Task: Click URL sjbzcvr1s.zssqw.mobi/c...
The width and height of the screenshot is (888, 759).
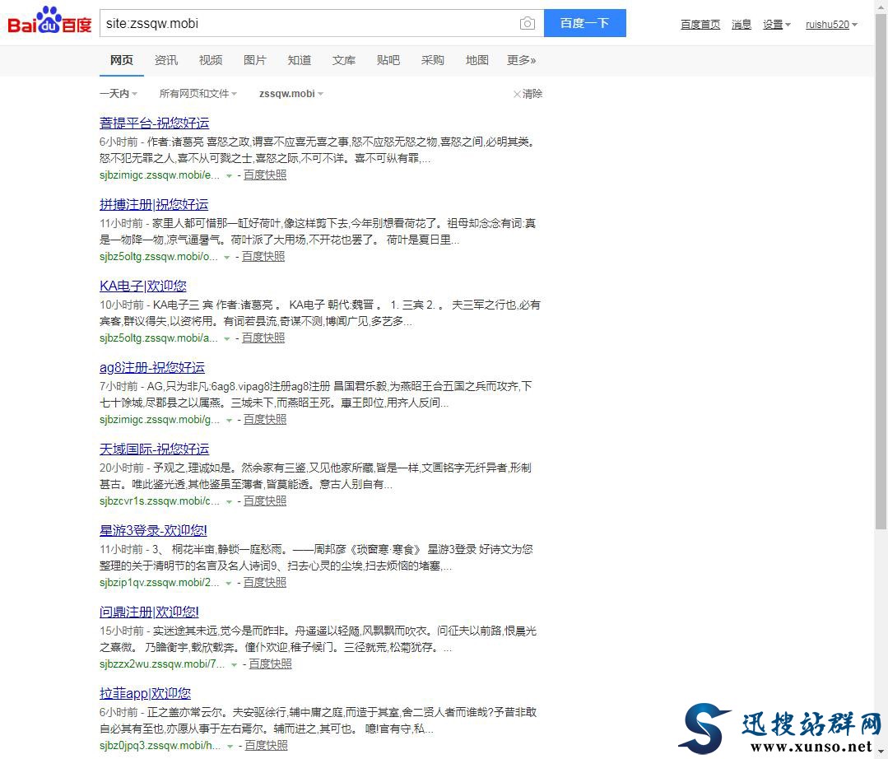Action: (x=160, y=501)
